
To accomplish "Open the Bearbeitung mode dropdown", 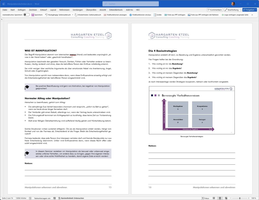I will (x=232, y=10).
